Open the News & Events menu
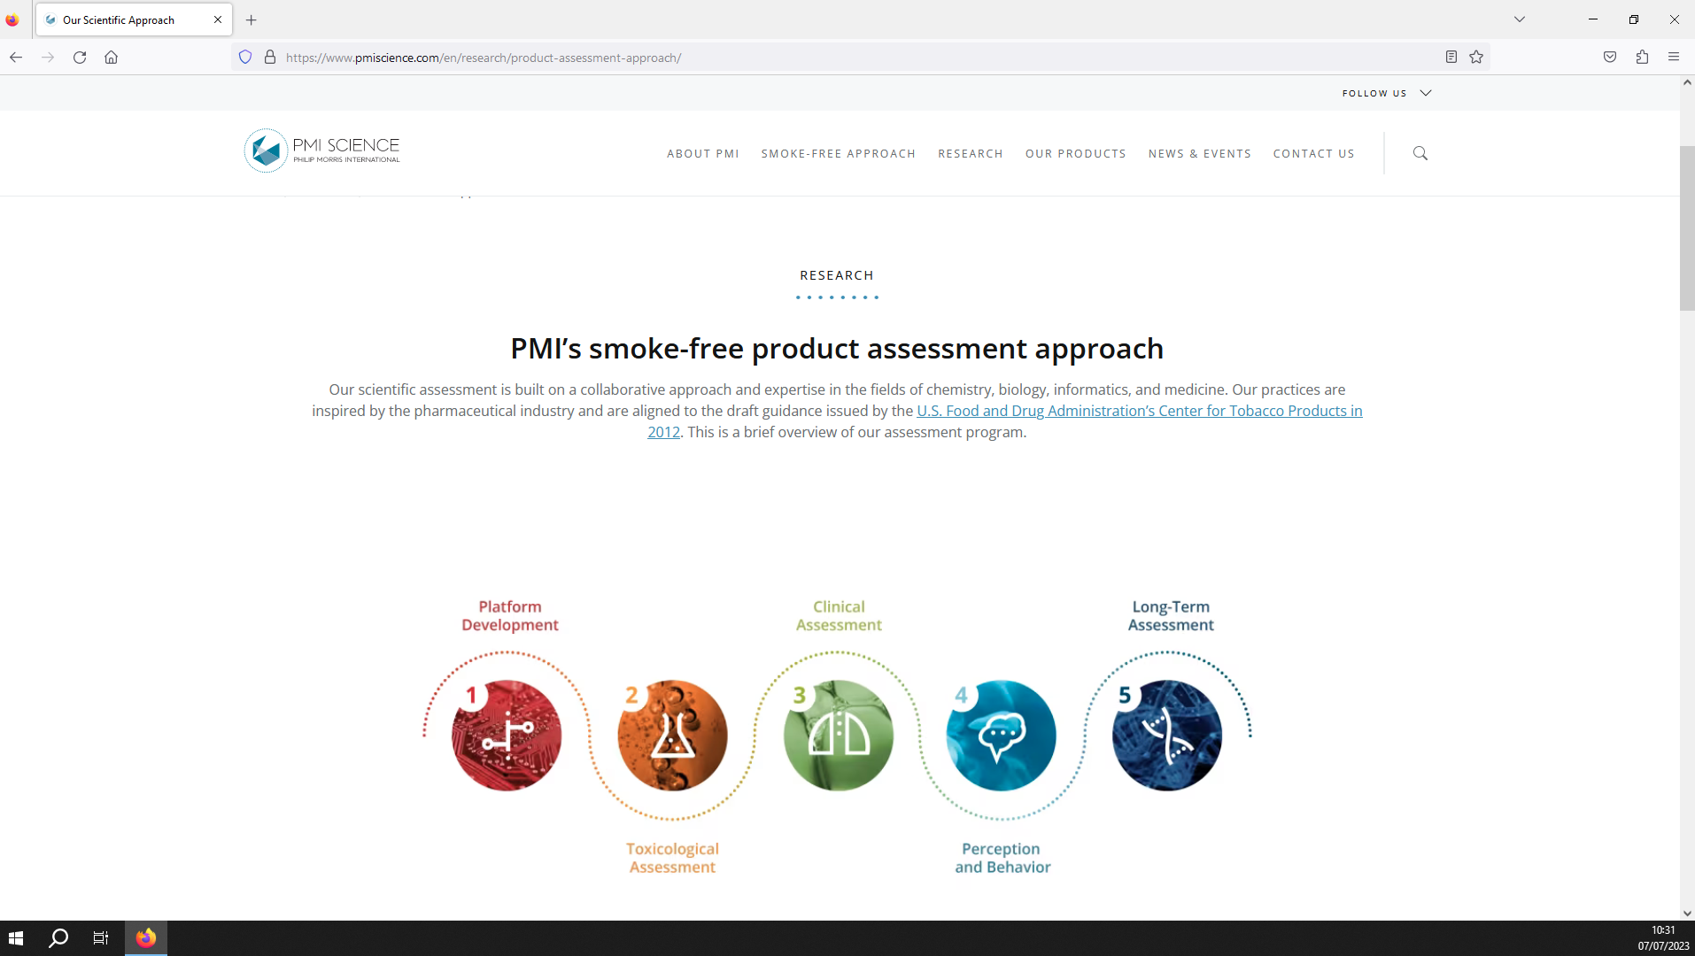This screenshot has height=956, width=1695. 1200,154
